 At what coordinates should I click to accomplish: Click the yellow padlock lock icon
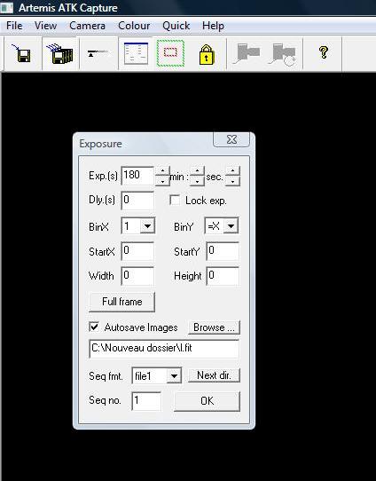pyautogui.click(x=207, y=54)
